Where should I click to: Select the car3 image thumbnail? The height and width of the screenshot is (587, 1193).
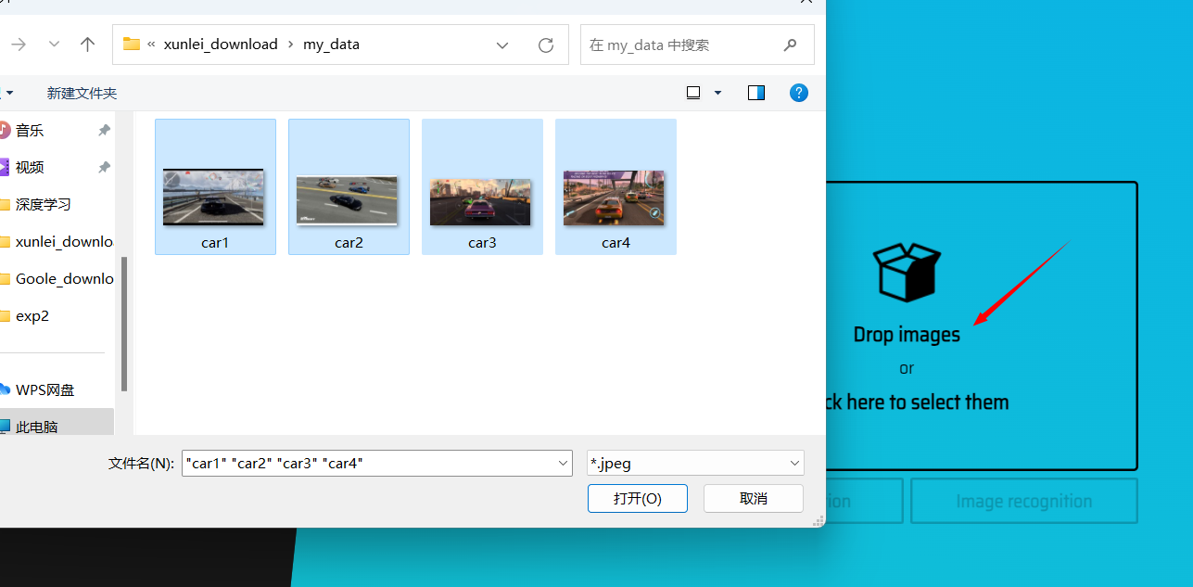coord(480,202)
